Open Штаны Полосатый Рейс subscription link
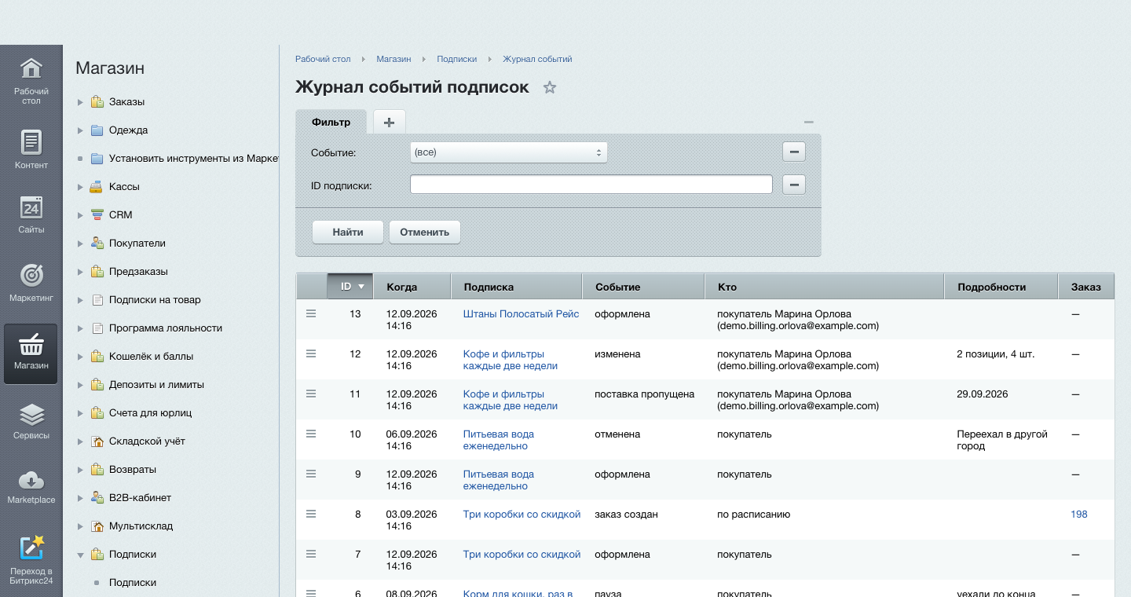Screen dimensions: 1131x597 pyautogui.click(x=521, y=313)
